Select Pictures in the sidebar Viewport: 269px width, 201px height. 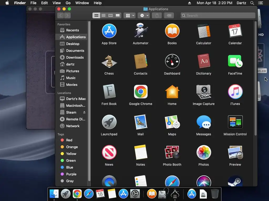pyautogui.click(x=71, y=71)
